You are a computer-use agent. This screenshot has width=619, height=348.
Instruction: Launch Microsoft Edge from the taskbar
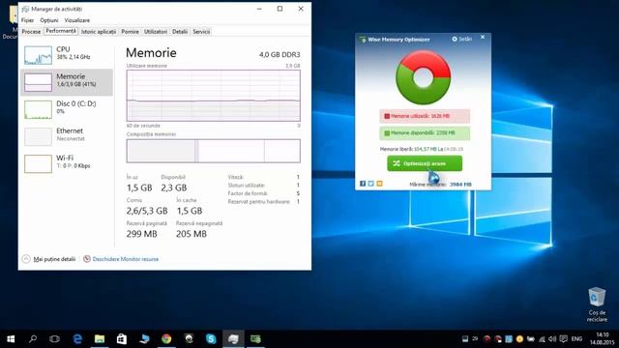(77, 339)
